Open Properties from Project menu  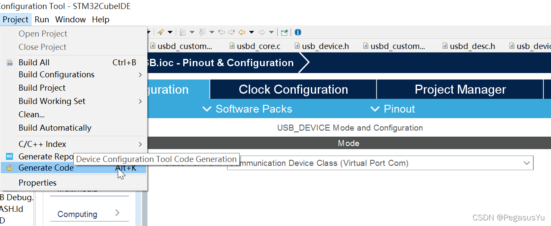pos(74,183)
